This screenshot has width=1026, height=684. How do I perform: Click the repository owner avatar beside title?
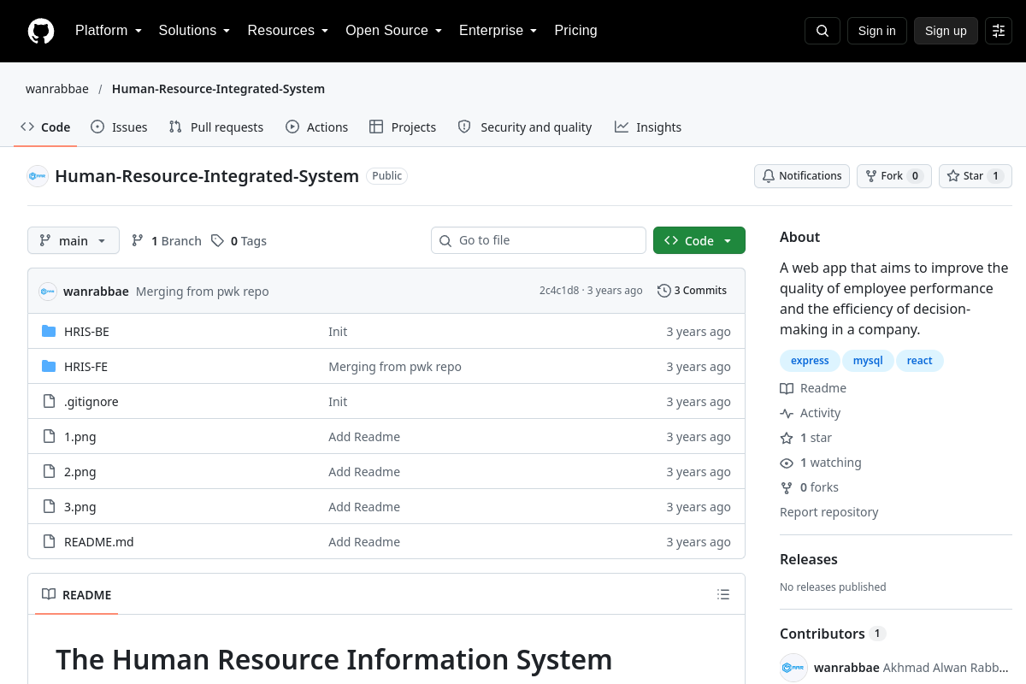pyautogui.click(x=38, y=176)
